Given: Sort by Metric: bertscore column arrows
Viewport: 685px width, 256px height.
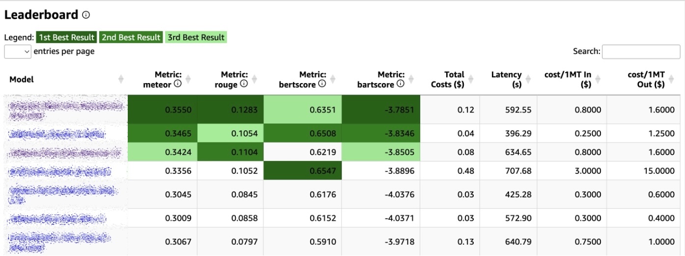Looking at the screenshot, I should tap(333, 79).
